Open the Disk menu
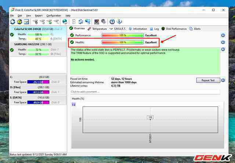This screenshot has width=235, height=163. coord(20,16)
